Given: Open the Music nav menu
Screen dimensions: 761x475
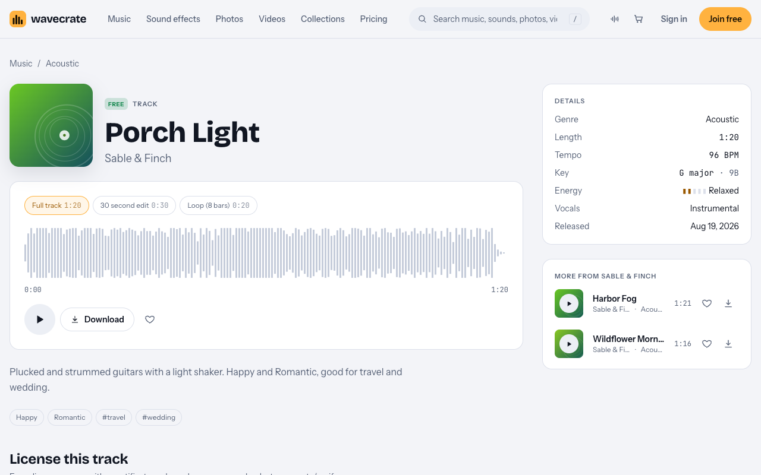Looking at the screenshot, I should pos(119,19).
